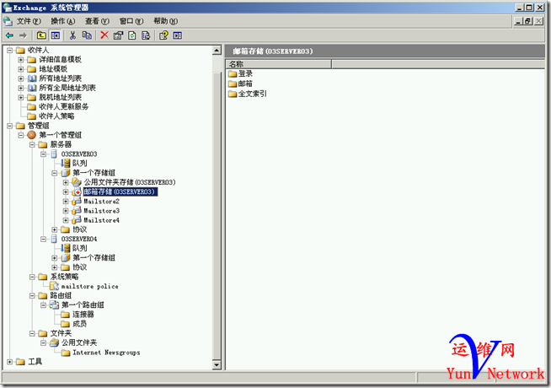Image resolution: width=551 pixels, height=388 pixels.
Task: Click the Export list toolbar icon
Action: [x=146, y=35]
